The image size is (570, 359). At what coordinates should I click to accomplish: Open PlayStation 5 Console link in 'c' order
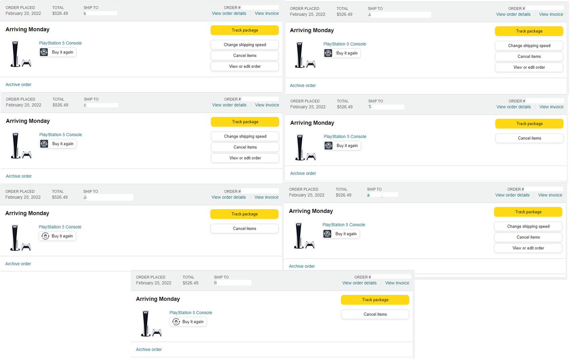pos(61,135)
